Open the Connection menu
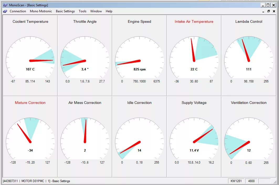 click(x=18, y=11)
